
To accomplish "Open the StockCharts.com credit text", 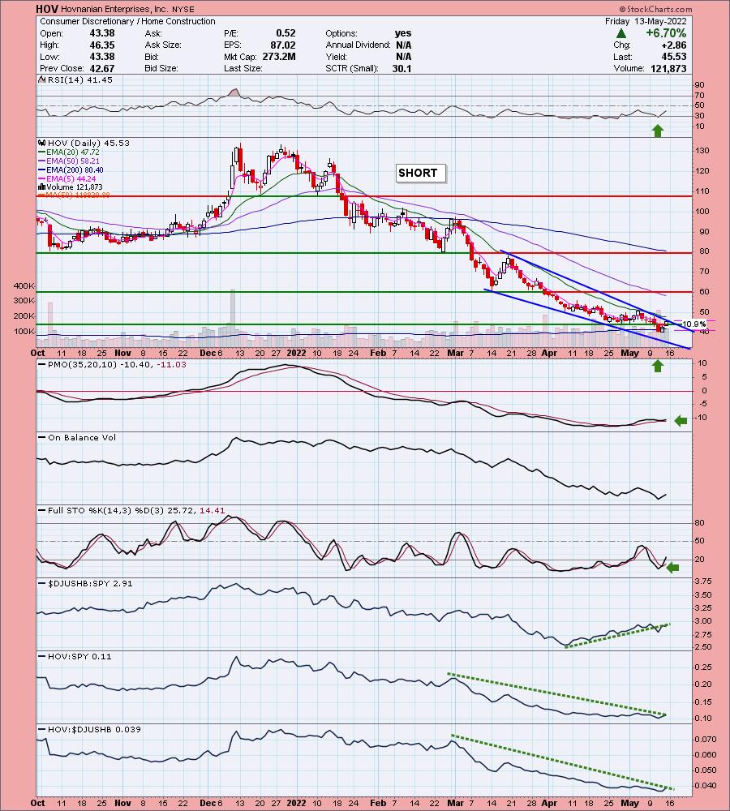I will click(655, 9).
